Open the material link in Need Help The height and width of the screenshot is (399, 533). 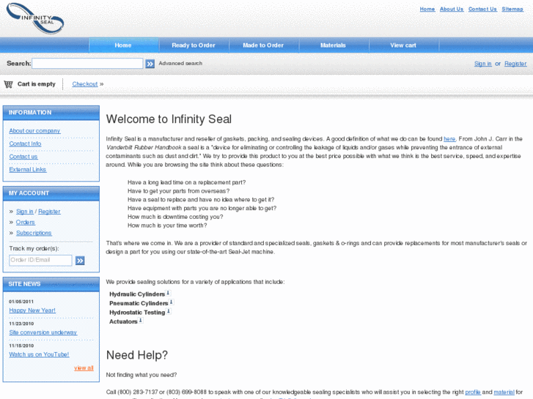click(504, 392)
